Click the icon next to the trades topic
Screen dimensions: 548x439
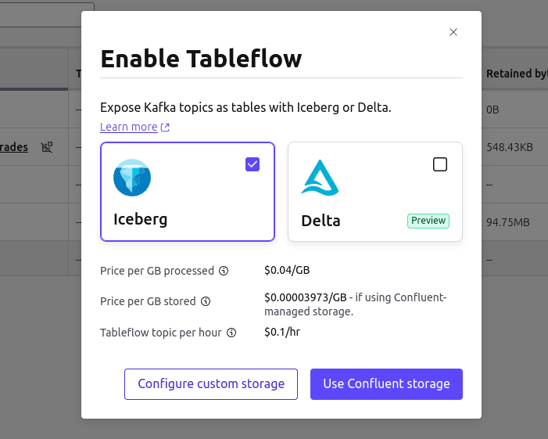(47, 147)
